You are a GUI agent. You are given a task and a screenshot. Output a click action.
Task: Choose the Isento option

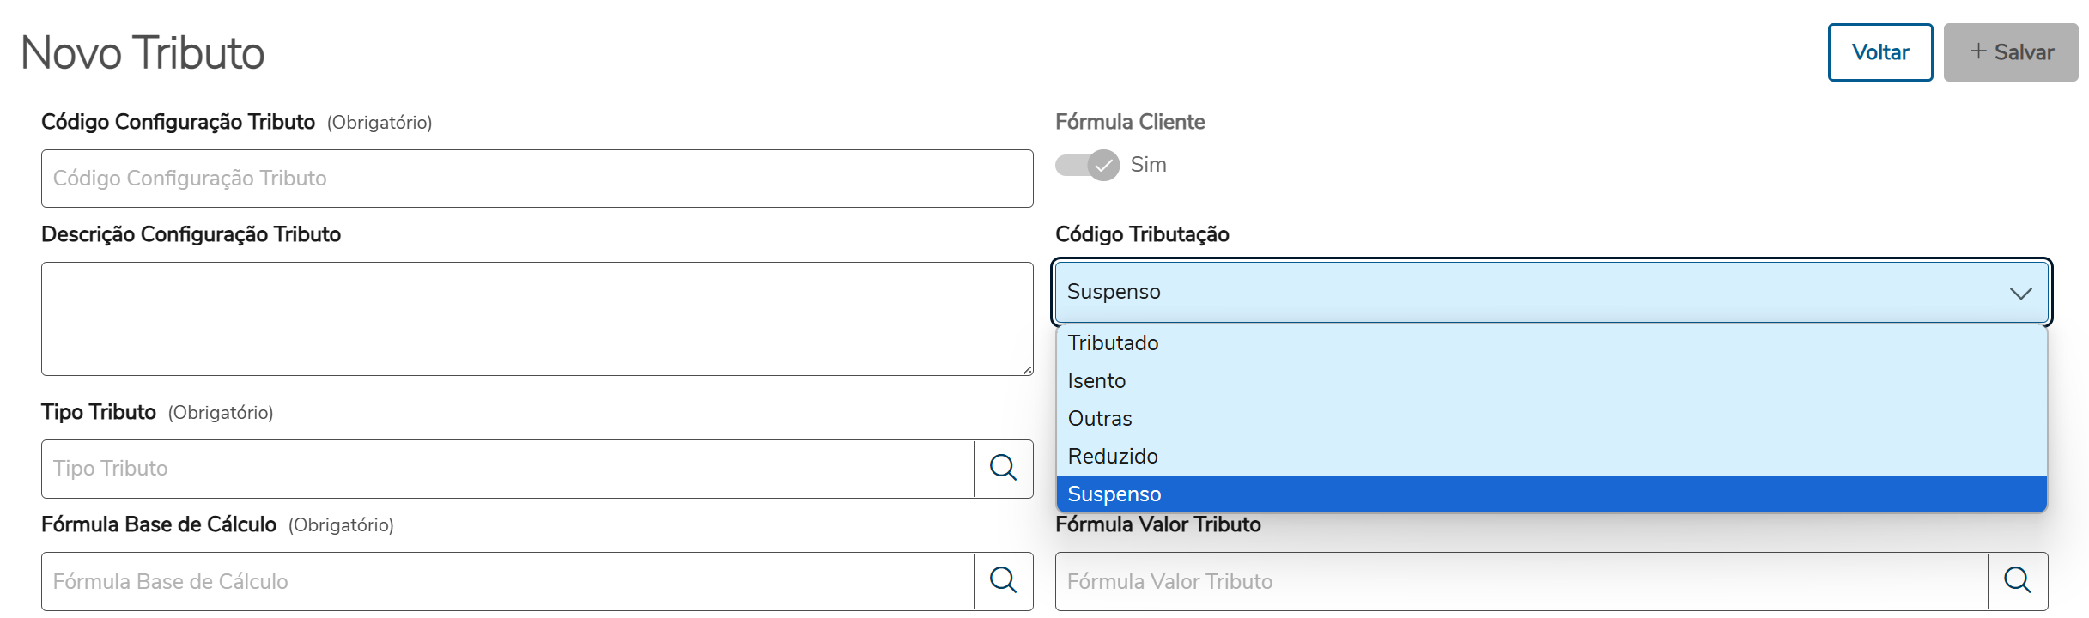click(1096, 380)
